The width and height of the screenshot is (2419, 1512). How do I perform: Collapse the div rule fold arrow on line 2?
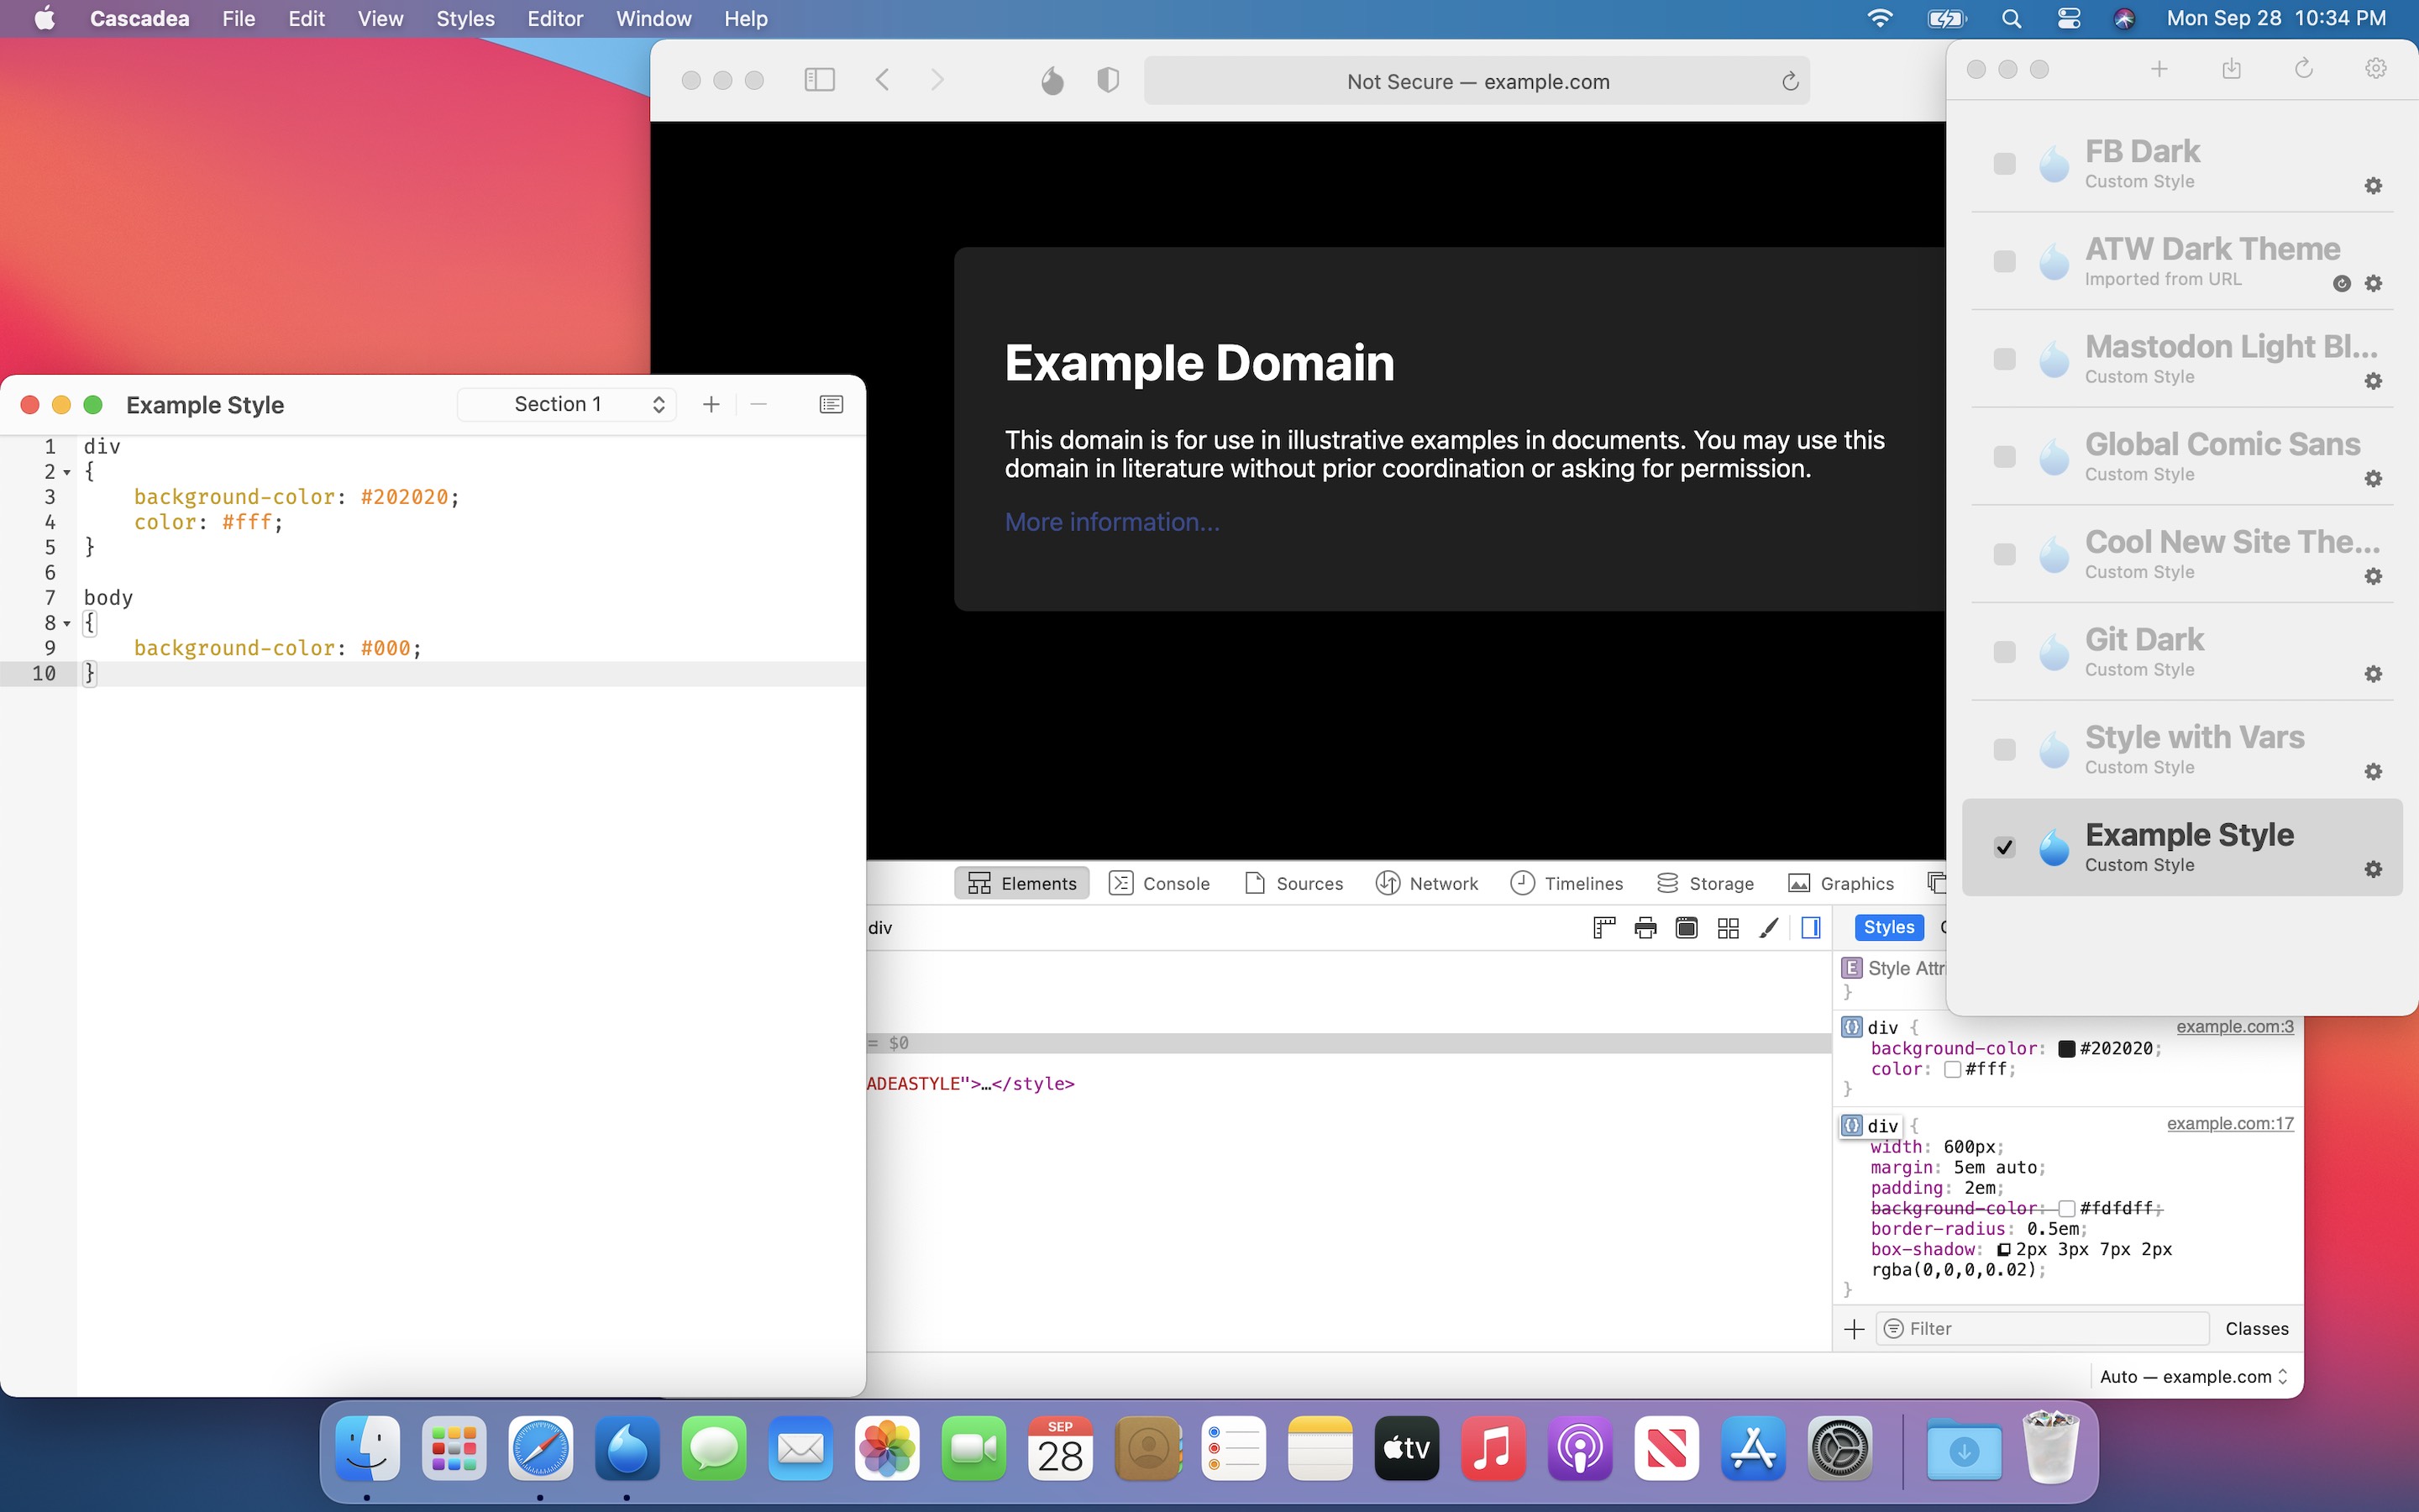pos(67,473)
